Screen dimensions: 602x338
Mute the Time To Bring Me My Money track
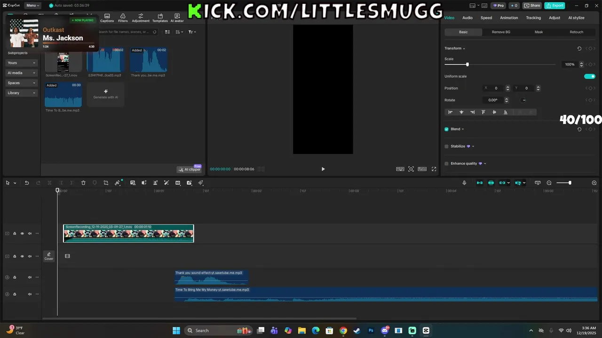pos(30,294)
